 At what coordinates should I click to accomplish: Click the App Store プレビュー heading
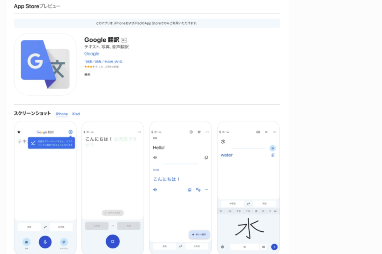pos(37,6)
